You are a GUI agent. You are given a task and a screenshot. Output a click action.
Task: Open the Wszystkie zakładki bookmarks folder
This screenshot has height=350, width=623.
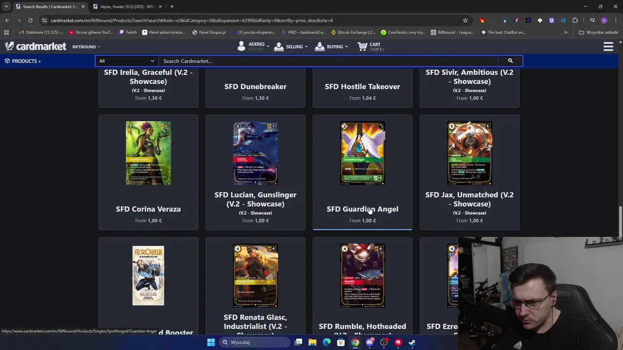[x=598, y=32]
